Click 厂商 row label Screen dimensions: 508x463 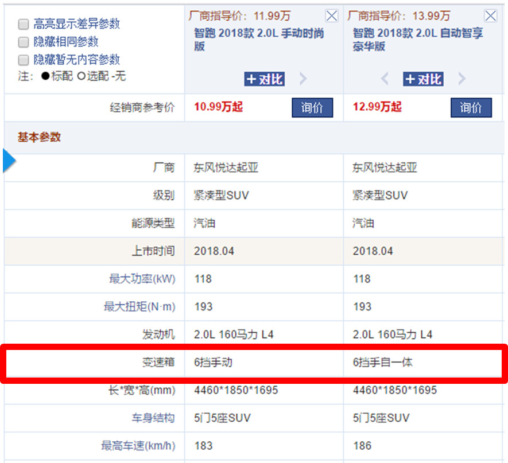[x=164, y=168]
